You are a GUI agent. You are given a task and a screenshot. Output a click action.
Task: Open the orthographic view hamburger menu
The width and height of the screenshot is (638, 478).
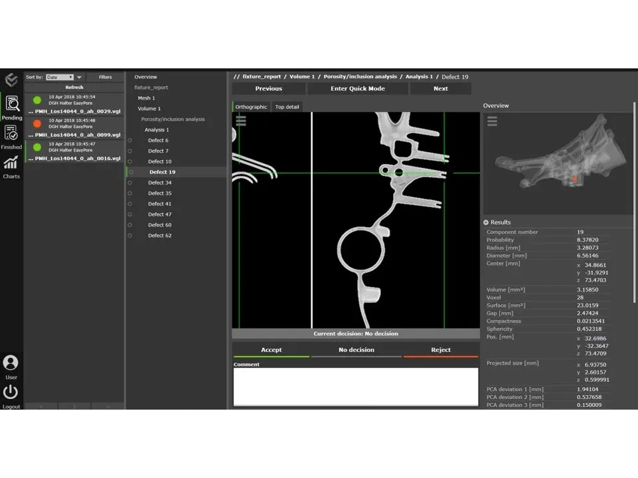[241, 121]
